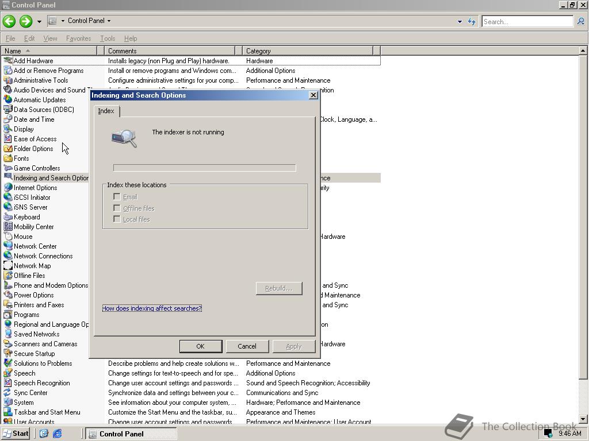The image size is (589, 441).
Task: Click the search magnifier icon
Action: [581, 21]
